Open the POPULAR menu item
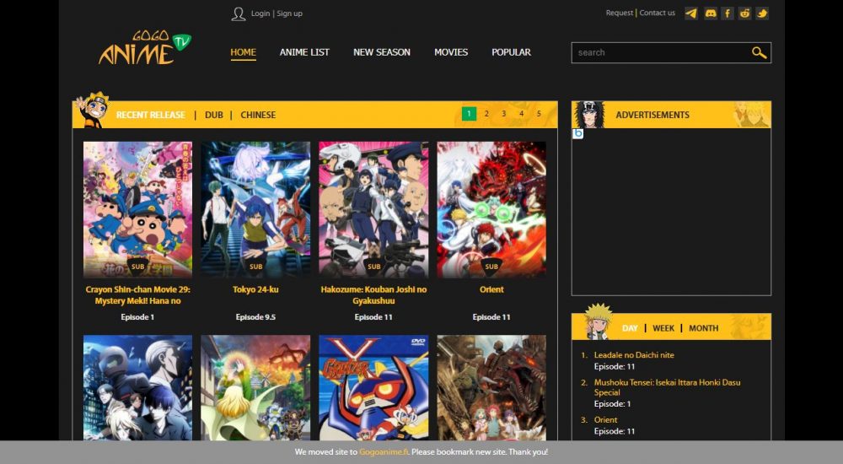Image resolution: width=843 pixels, height=464 pixels. coord(512,52)
